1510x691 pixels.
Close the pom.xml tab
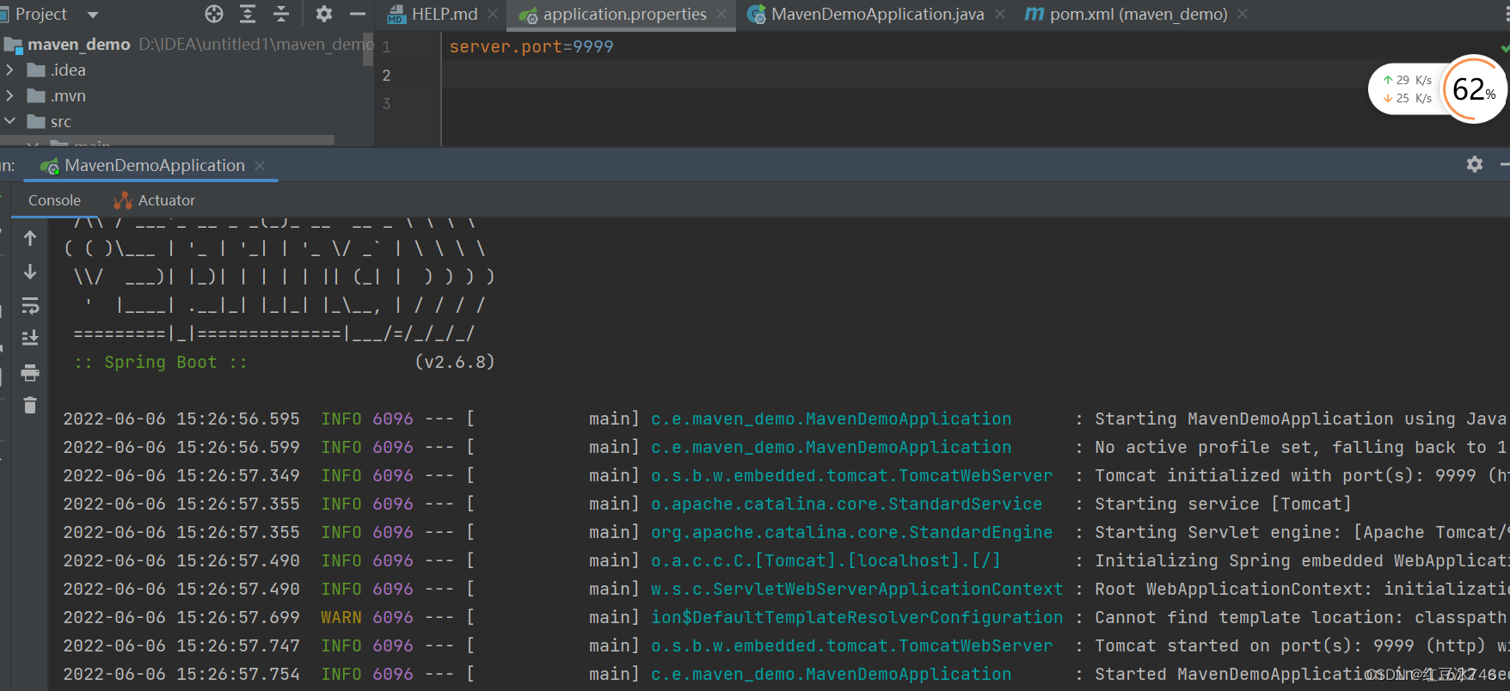tap(1243, 14)
